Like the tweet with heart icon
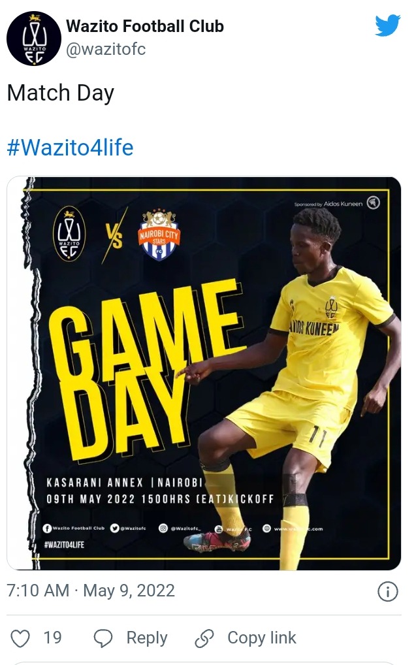Image resolution: width=416 pixels, height=665 pixels. 20,638
